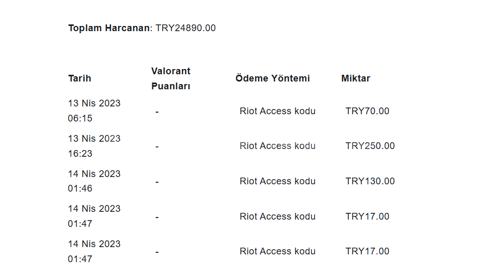Click the 14 Nis 2023 01:46 date
Viewport: 495px width, 271px height.
pos(94,181)
